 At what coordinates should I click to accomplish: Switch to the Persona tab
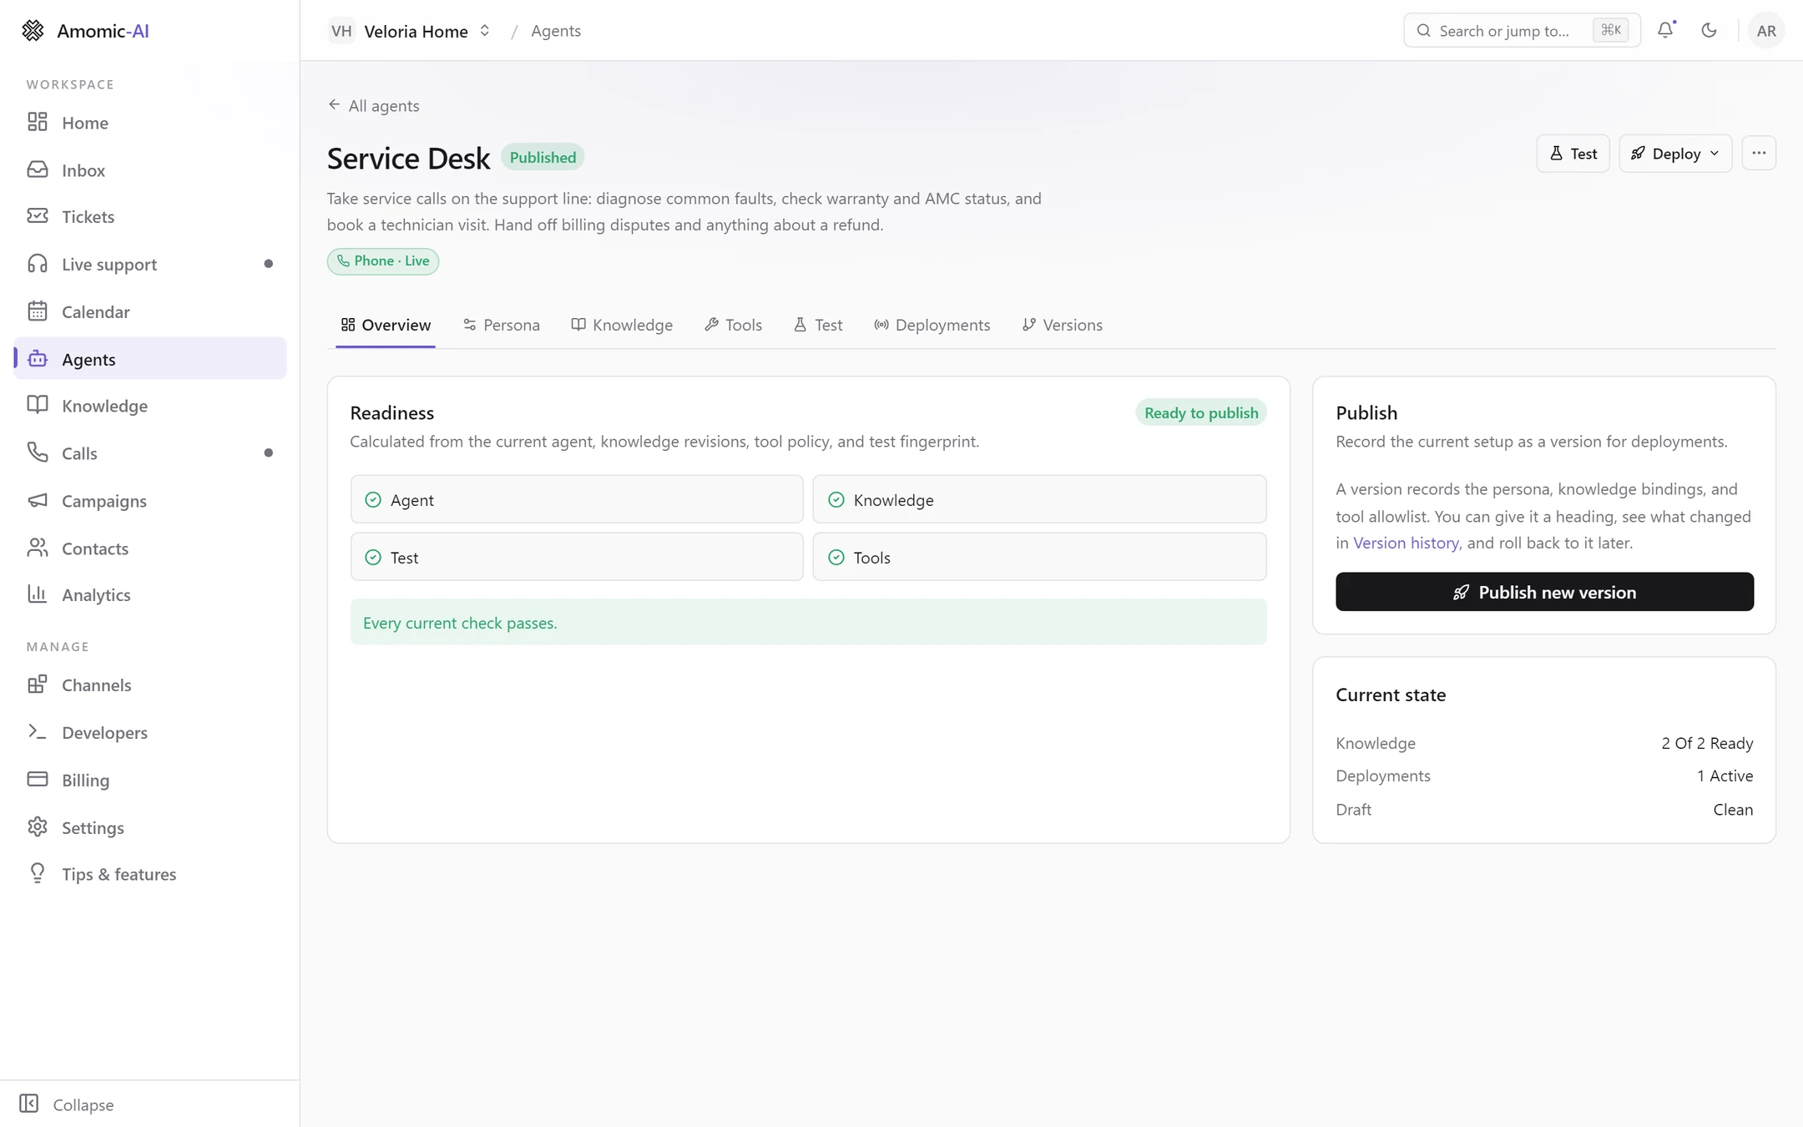click(502, 325)
